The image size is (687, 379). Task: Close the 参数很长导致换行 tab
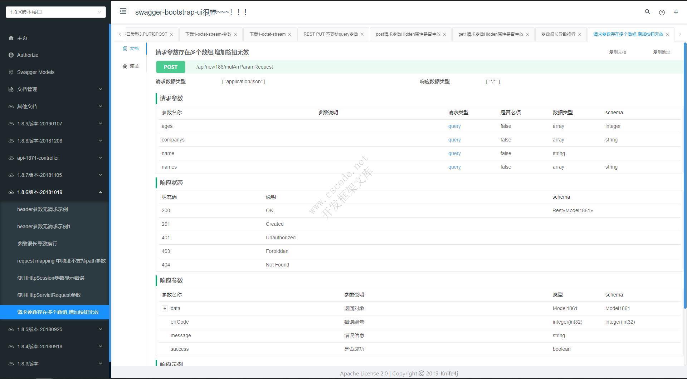coord(580,34)
